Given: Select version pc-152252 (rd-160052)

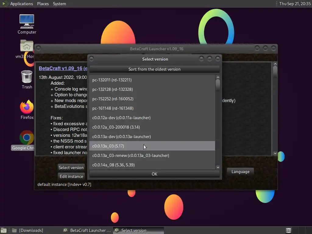Looking at the screenshot, I should coord(152,99).
